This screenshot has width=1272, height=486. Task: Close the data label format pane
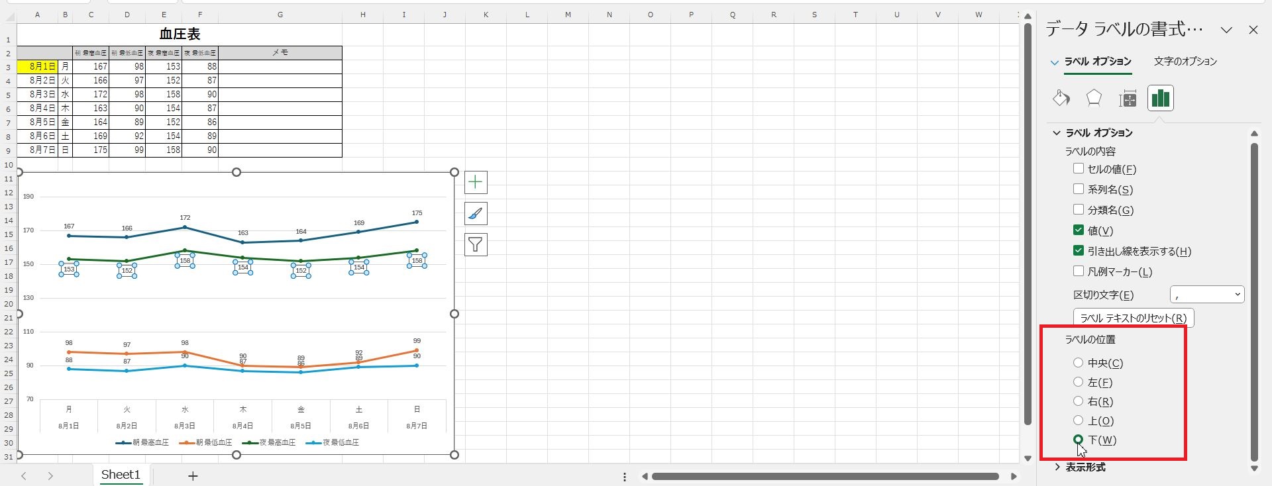coord(1253,30)
